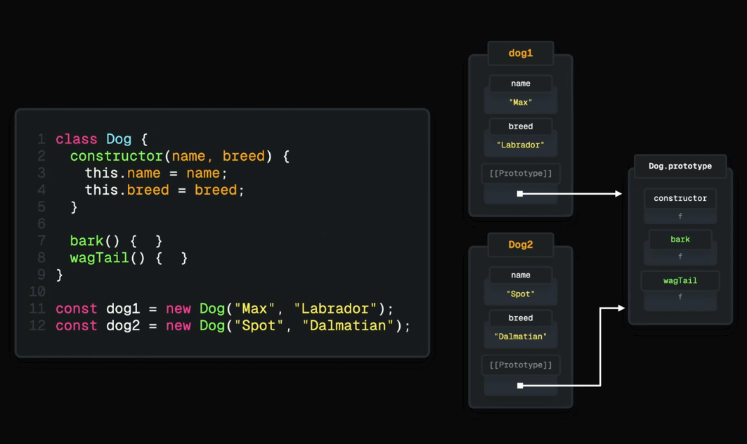Screen dimensions: 747x444
Task: Click the dog2 variable on code line 12
Action: [x=123, y=326]
